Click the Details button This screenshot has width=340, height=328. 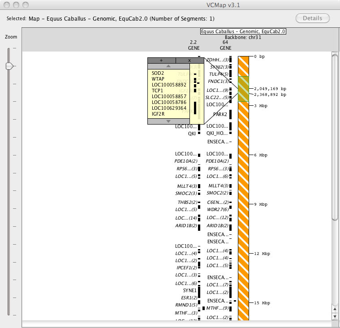[312, 18]
